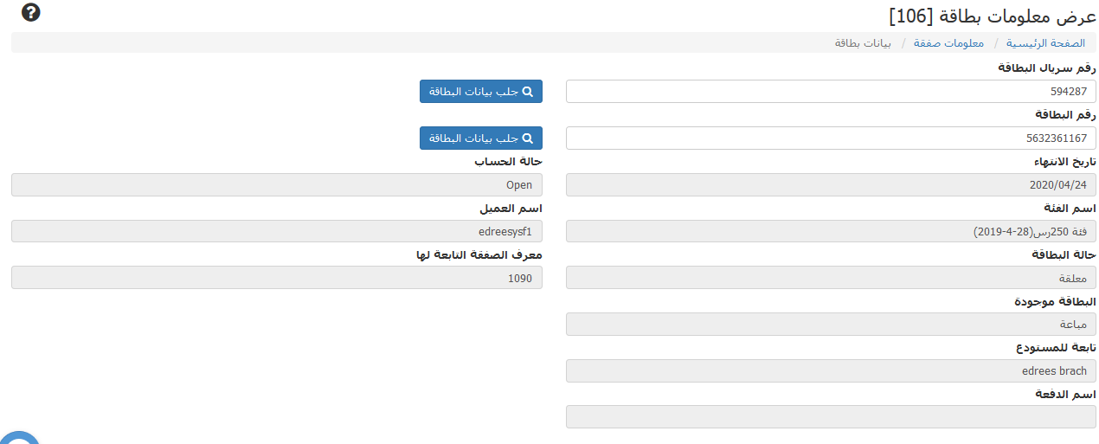This screenshot has width=1099, height=444.
Task: Click the expiry date field 2020/04/24
Action: (831, 184)
